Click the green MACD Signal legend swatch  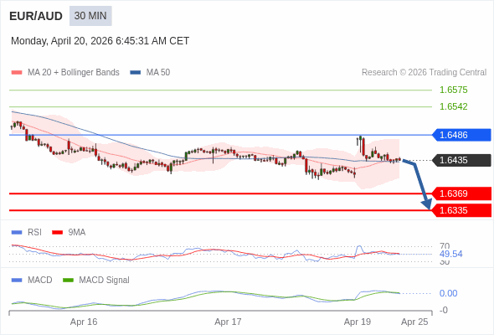coord(68,281)
